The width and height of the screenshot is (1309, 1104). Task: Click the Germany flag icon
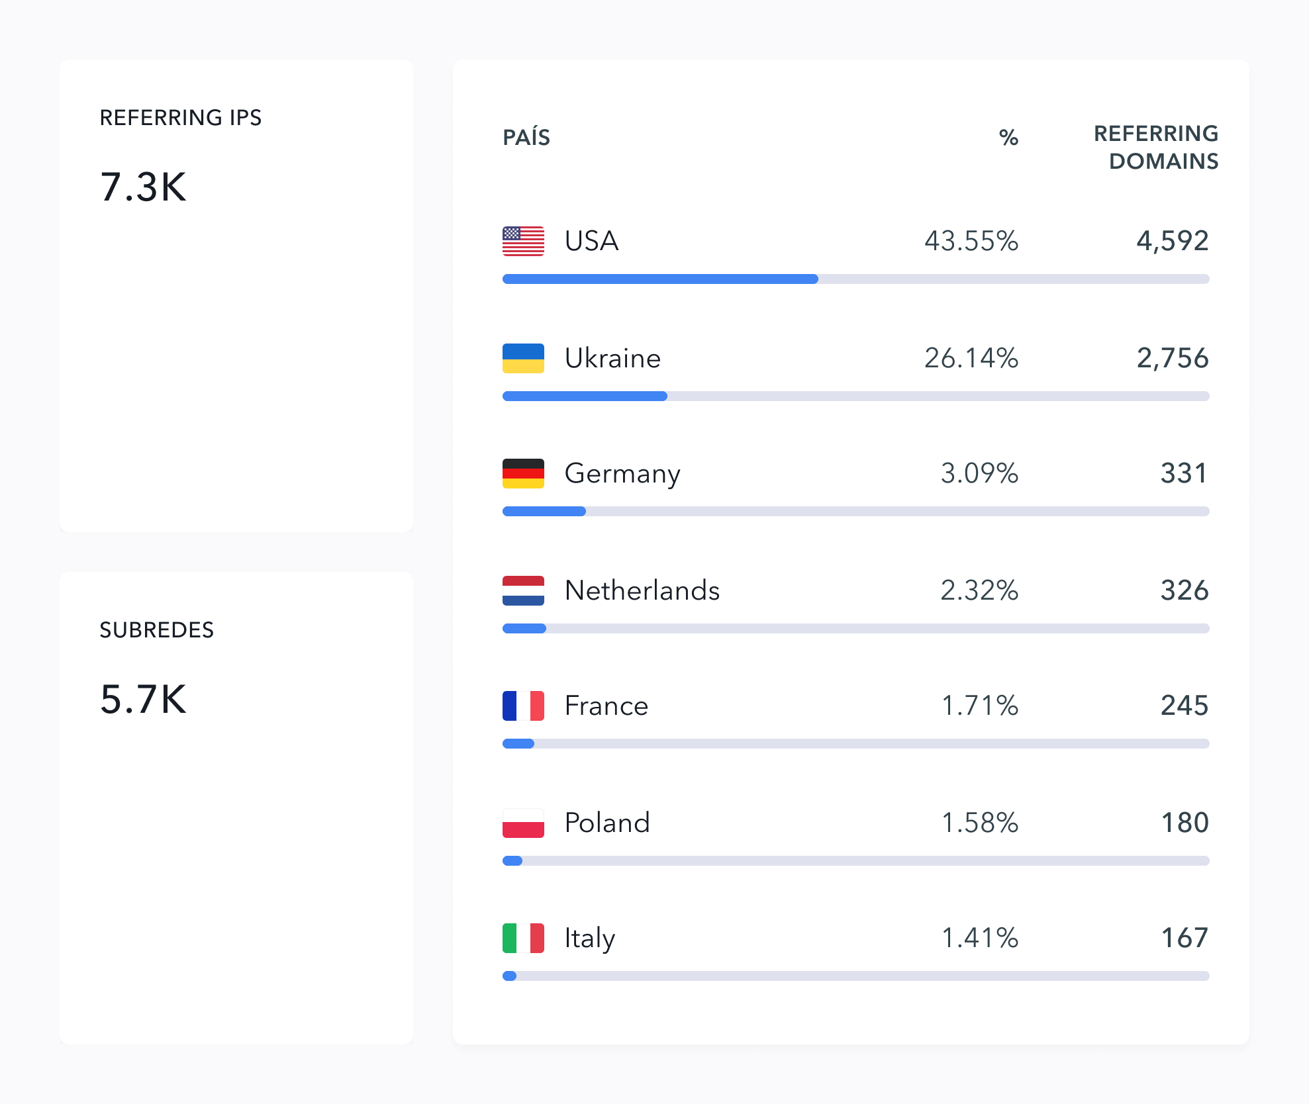coord(523,473)
